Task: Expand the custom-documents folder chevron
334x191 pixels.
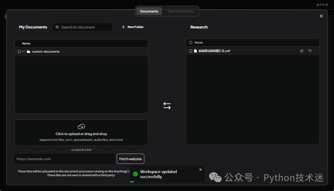Action: [x=24, y=52]
